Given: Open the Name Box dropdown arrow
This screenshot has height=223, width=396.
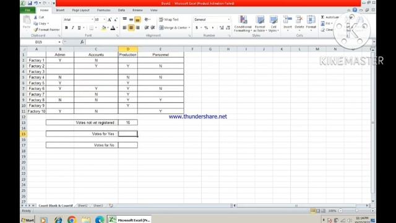Looking at the screenshot, I should (x=59, y=42).
